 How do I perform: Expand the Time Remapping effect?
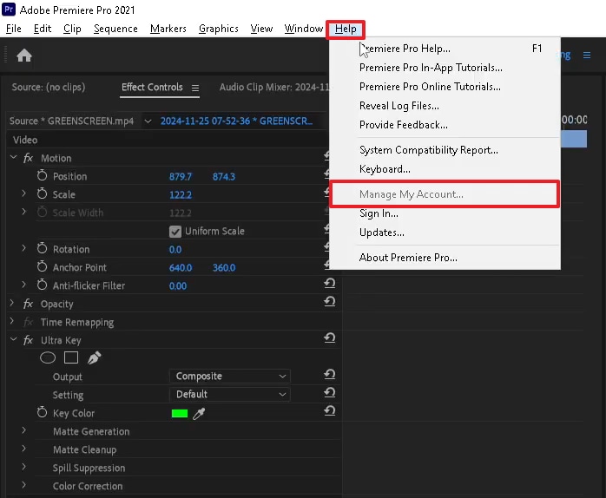click(12, 321)
